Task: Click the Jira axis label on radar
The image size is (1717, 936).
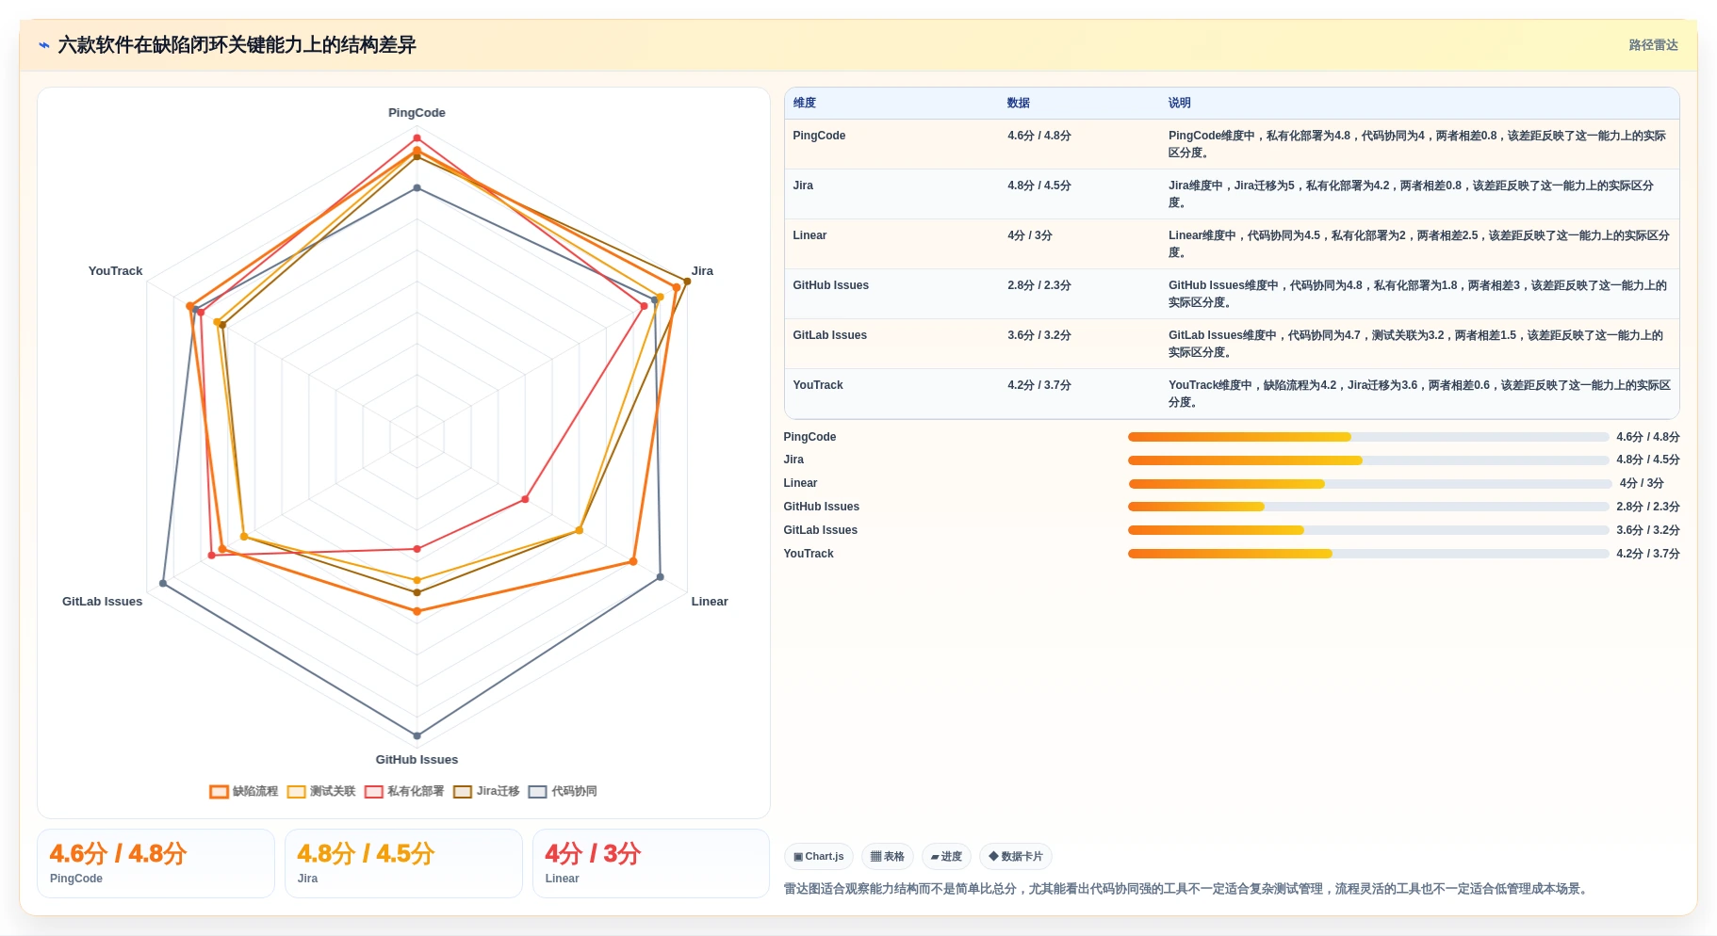Action: tap(702, 271)
